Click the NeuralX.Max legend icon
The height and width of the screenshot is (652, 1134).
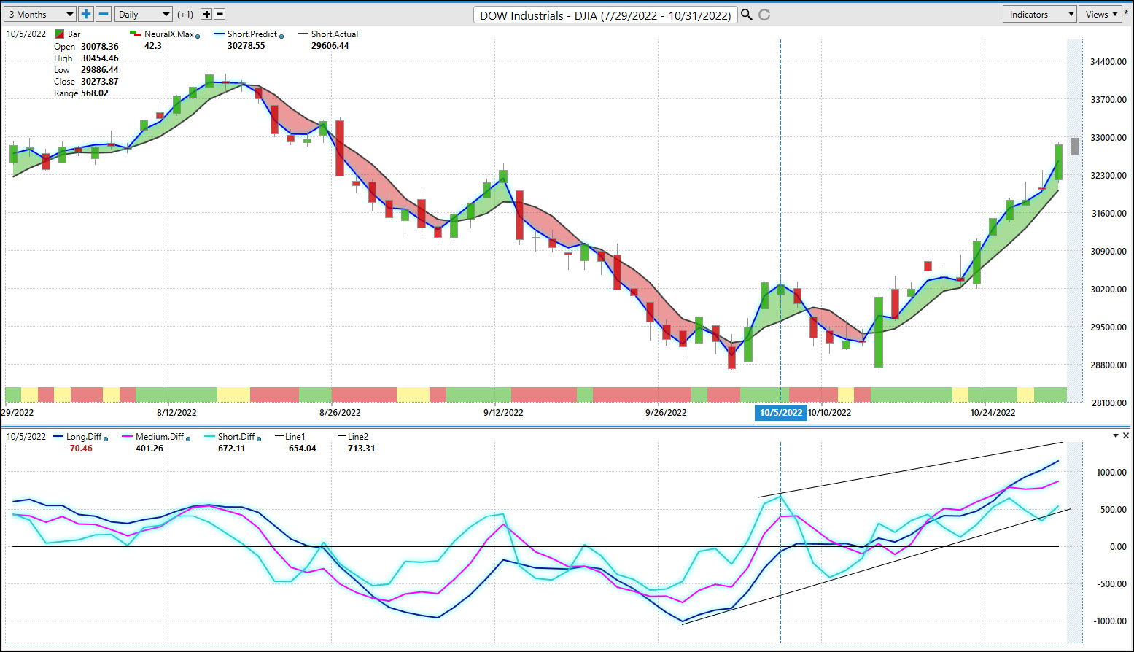pos(135,34)
